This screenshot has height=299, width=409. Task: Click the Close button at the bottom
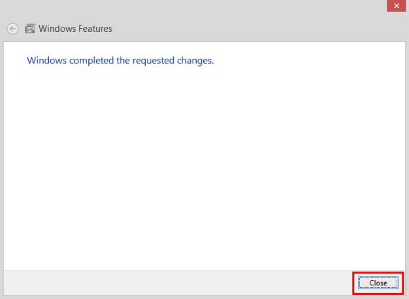pos(378,283)
